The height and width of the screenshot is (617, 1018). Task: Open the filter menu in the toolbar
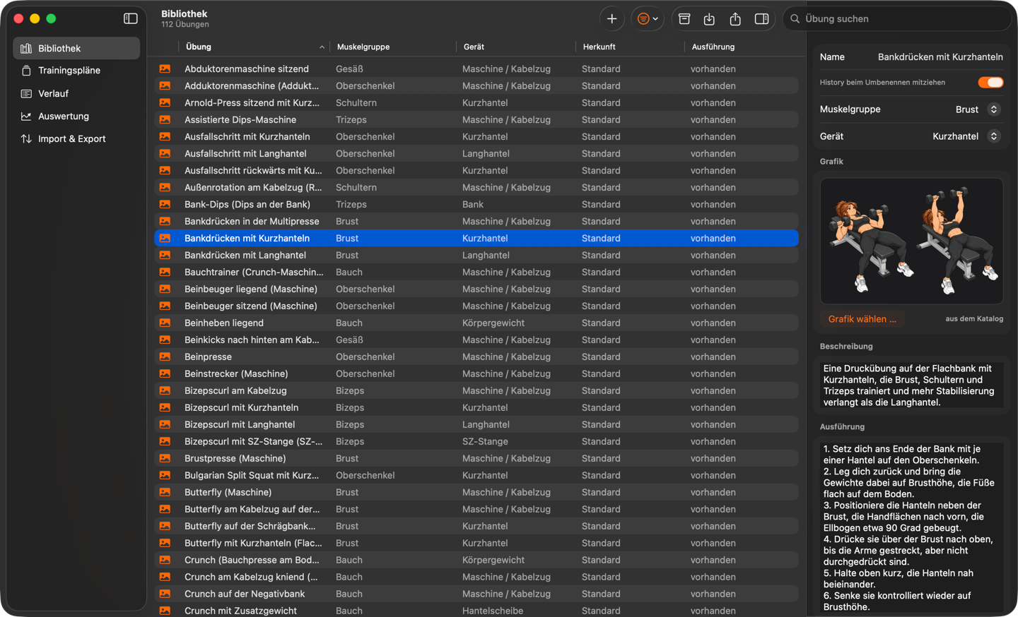[648, 19]
